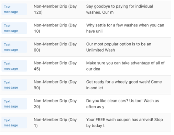Viewport: 174px width, 135px height.
Task: Open Non-Member Drip (Day 10) campaign name
Action: click(55, 28)
